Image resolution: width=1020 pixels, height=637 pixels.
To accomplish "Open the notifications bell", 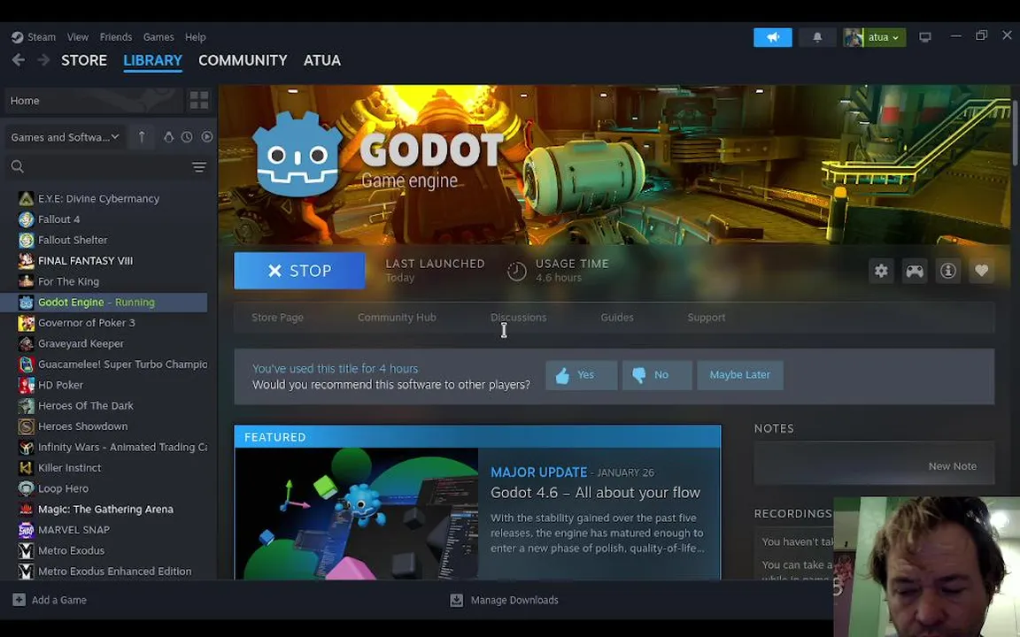I will (817, 37).
